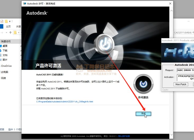Open recent locations dropdown in Explorer
The width and height of the screenshot is (194, 140).
click(6, 33)
